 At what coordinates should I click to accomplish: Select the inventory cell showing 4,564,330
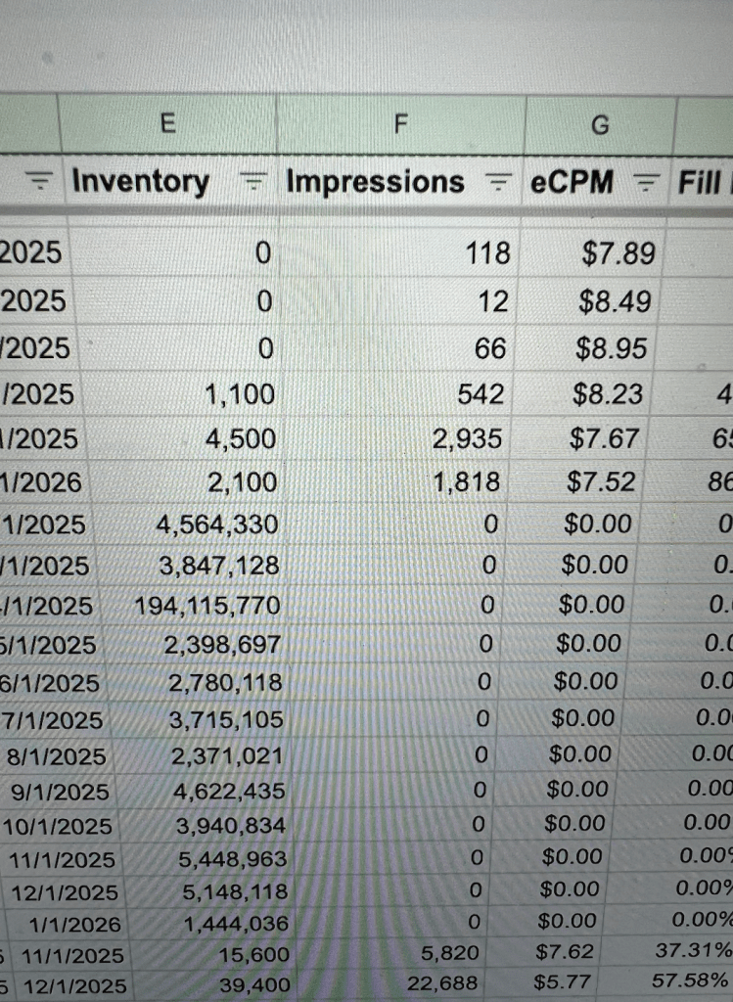(x=217, y=525)
